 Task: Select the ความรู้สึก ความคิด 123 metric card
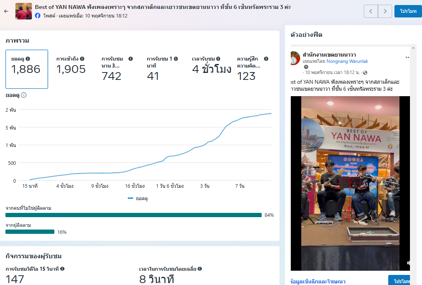252,69
